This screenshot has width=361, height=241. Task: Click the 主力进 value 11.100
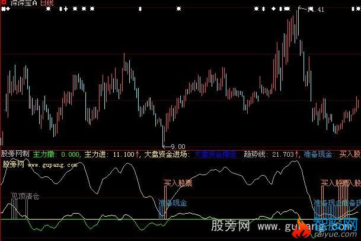tap(124, 154)
